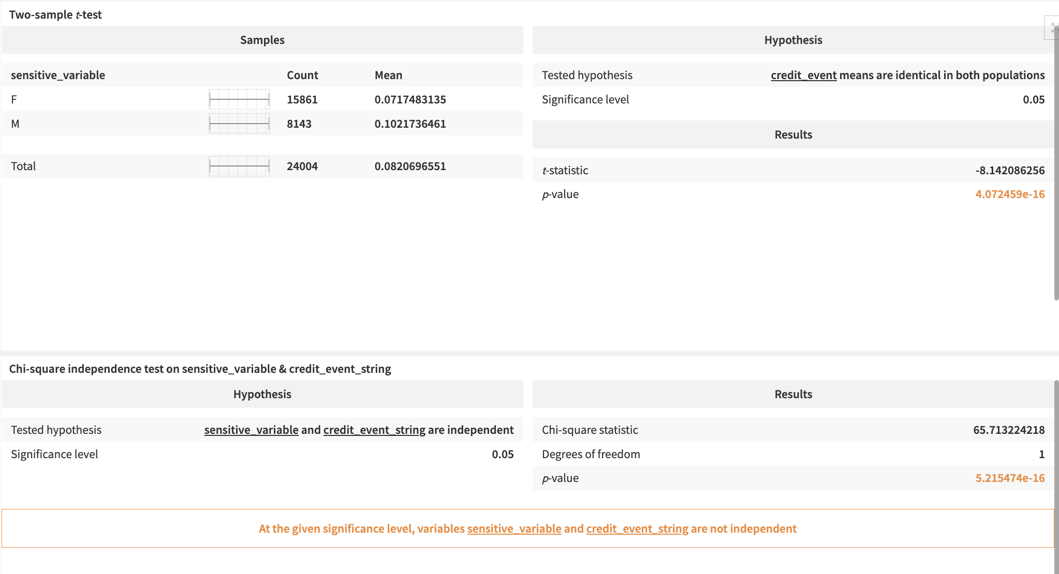Open the box plot thumbnail for Total row
This screenshot has height=574, width=1059.
[x=239, y=166]
